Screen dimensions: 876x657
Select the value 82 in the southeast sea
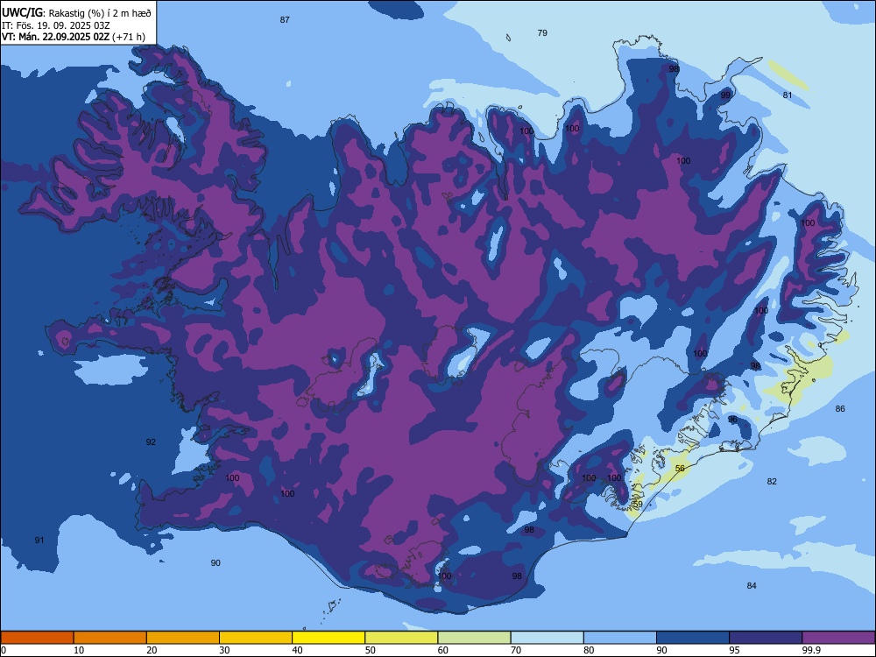coord(772,482)
